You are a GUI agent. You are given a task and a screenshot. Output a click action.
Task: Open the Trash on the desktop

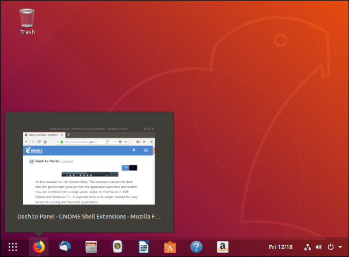27,21
